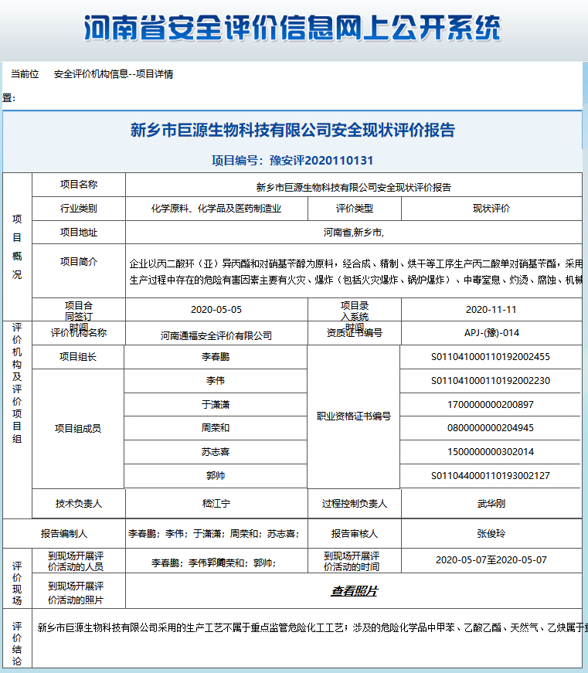Select certificate number 0800000000204945
Viewport: 588px width, 673px height.
(x=491, y=428)
